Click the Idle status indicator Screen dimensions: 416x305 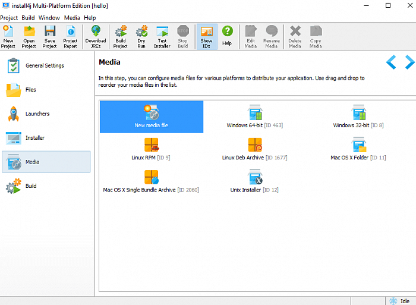click(x=400, y=301)
